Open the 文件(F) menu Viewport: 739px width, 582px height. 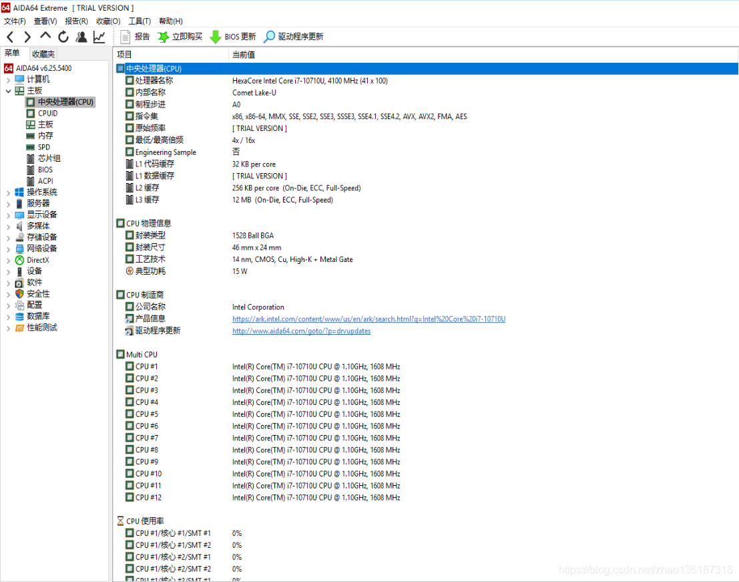15,21
